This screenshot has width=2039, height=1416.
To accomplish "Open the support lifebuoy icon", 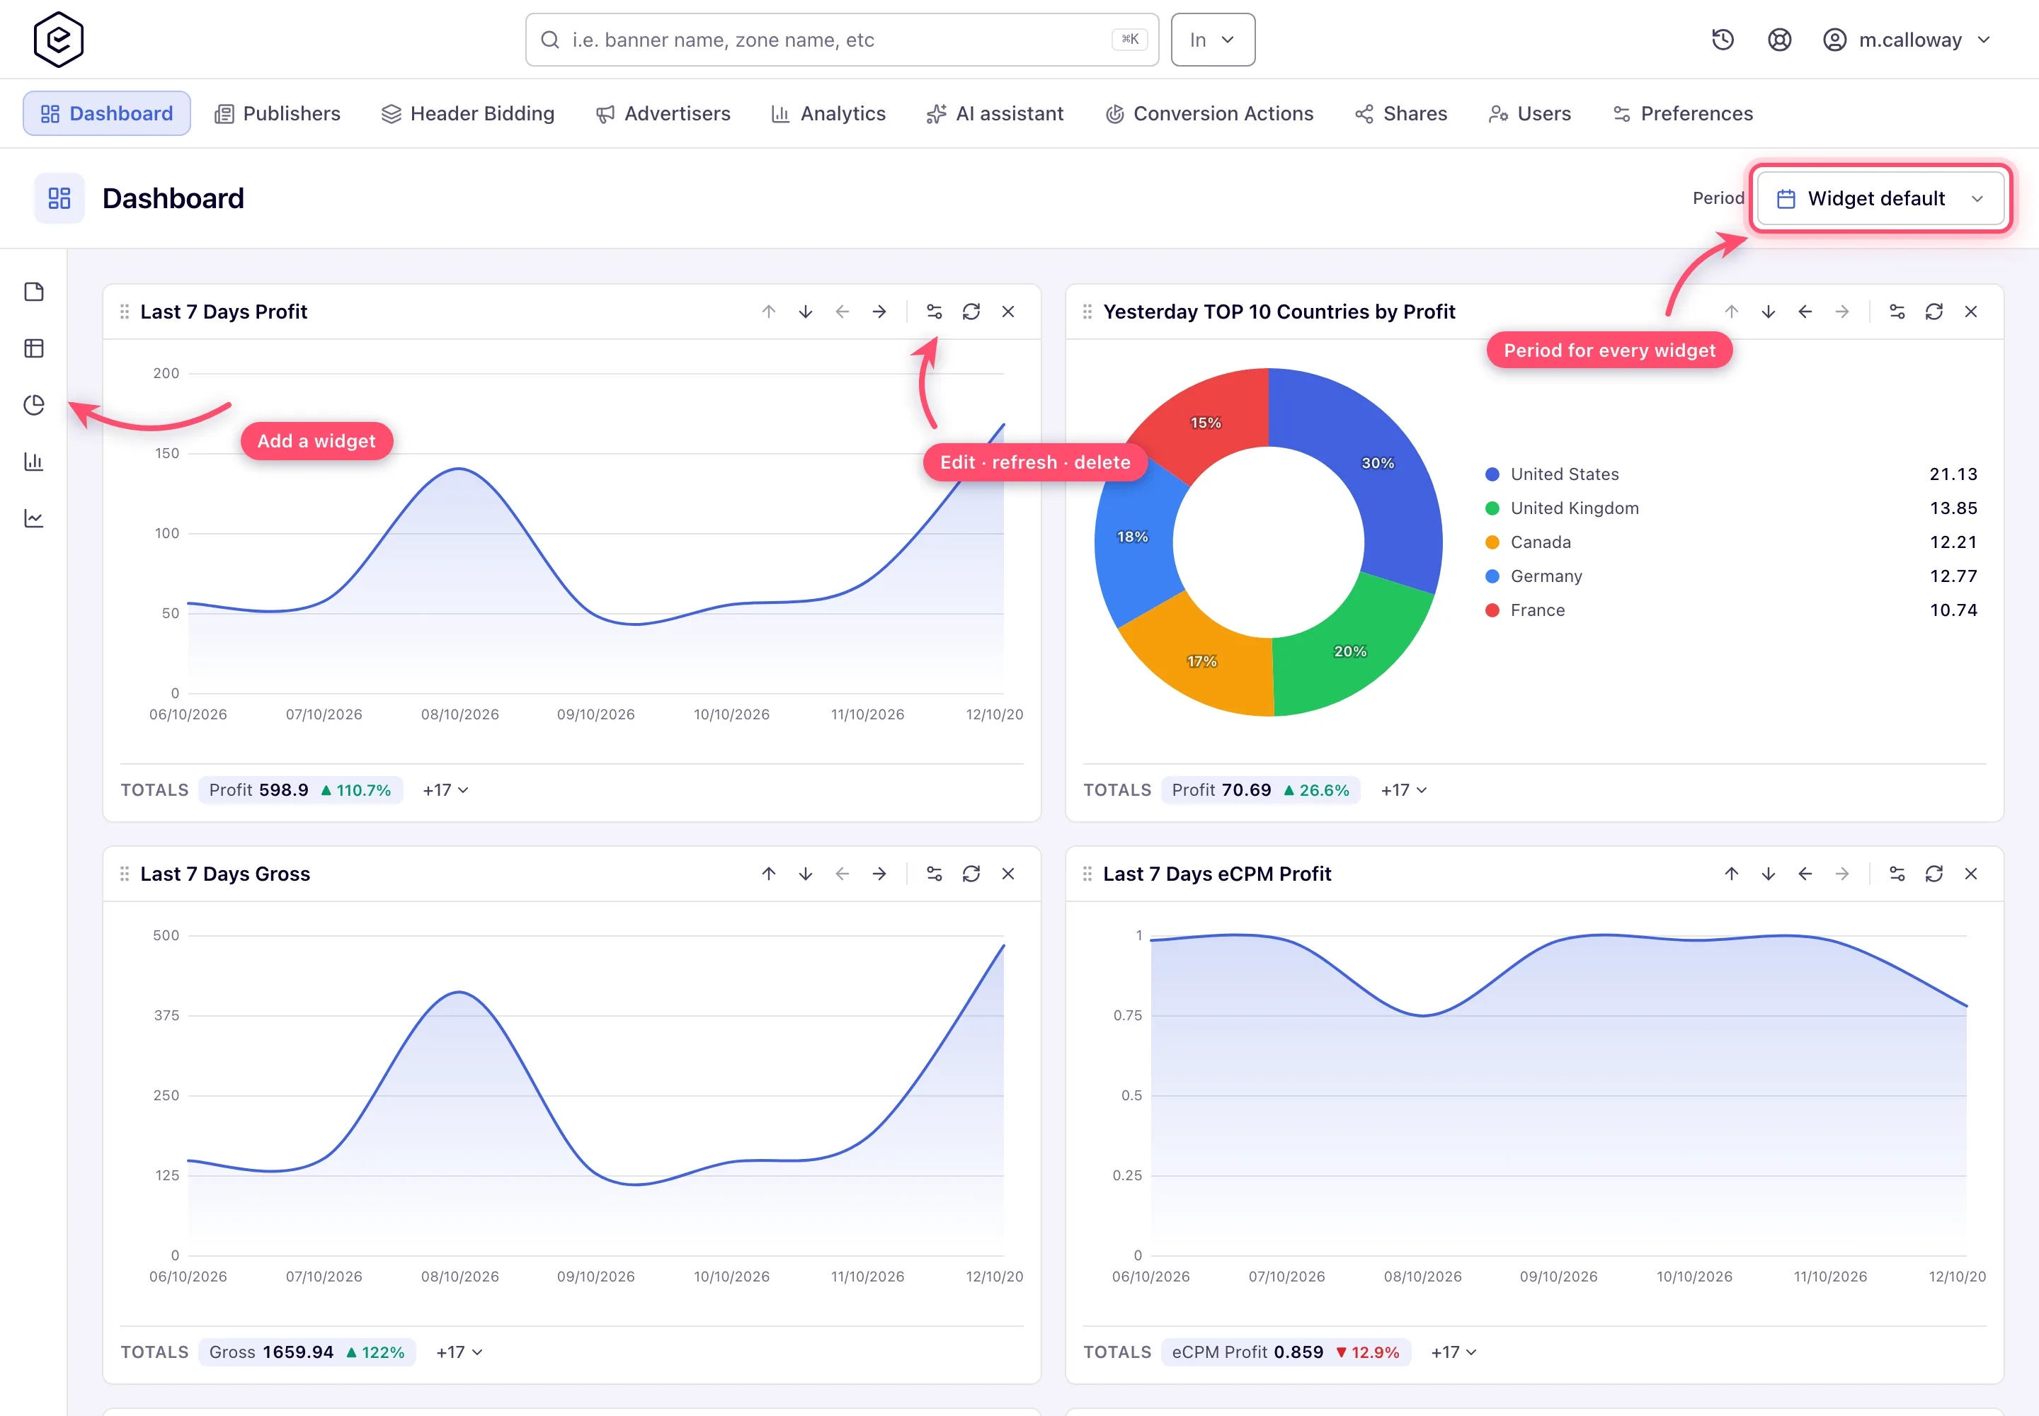I will [x=1779, y=40].
